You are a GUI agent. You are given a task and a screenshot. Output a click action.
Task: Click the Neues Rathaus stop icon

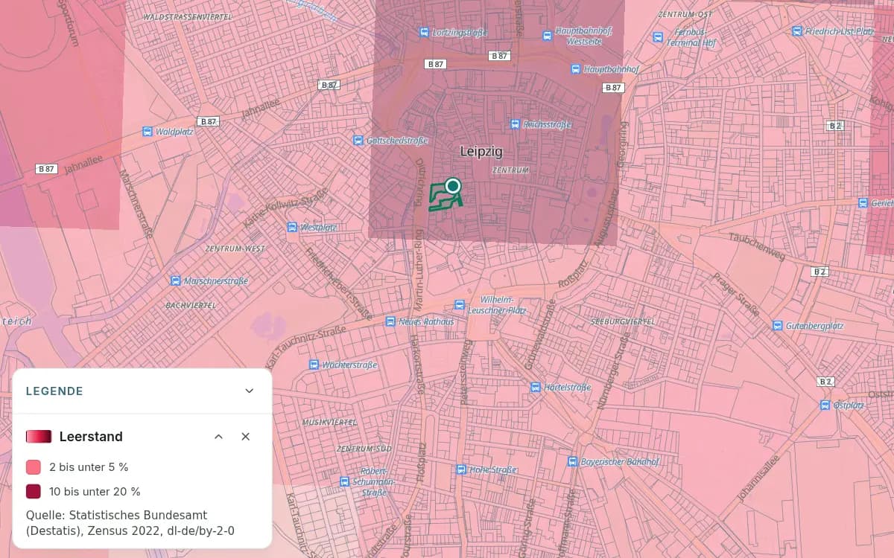390,321
